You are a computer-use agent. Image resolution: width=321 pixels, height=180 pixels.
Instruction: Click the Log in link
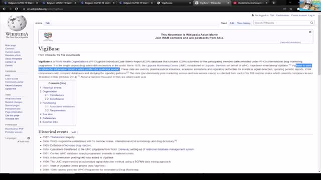click(311, 15)
